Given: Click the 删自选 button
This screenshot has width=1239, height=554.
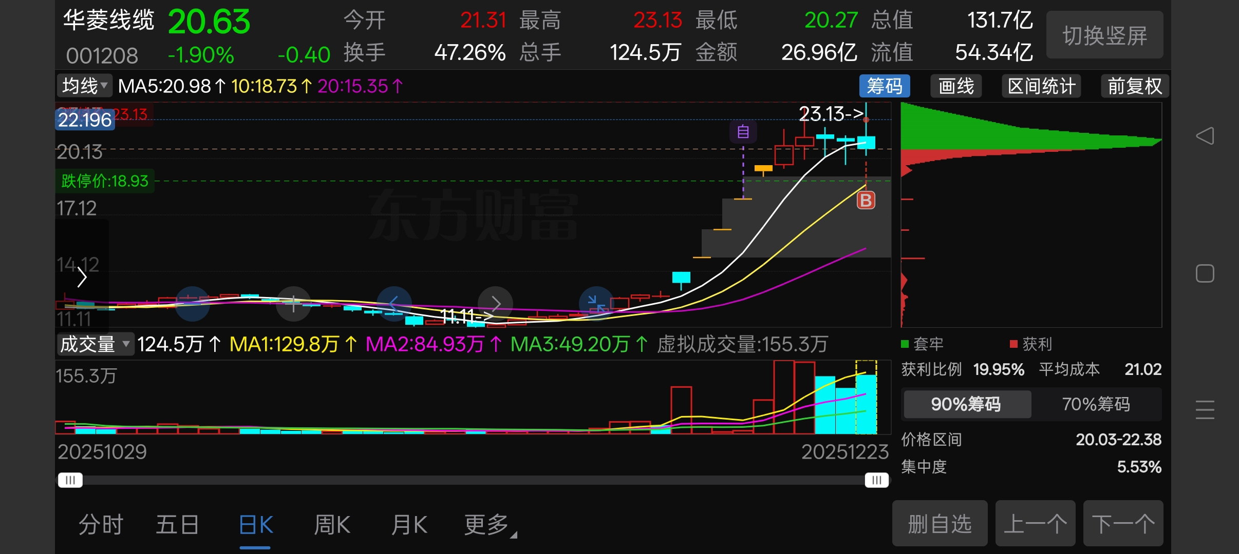Looking at the screenshot, I should pyautogui.click(x=940, y=524).
